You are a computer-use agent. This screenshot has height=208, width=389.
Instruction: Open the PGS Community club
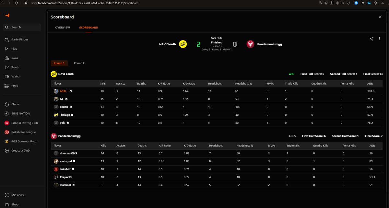21,141
